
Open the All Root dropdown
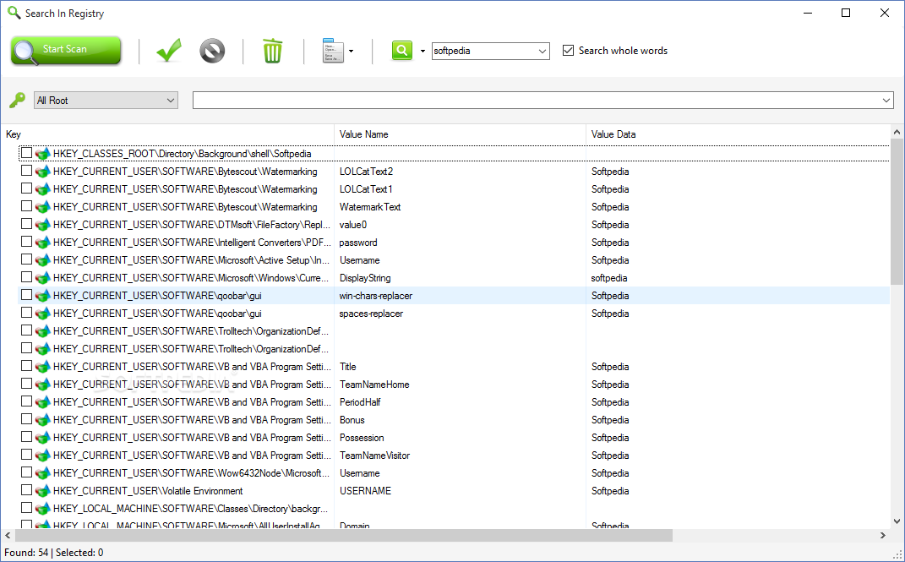106,101
